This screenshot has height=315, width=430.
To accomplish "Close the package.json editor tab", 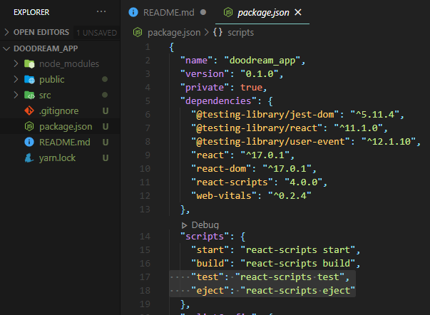I will pyautogui.click(x=298, y=12).
